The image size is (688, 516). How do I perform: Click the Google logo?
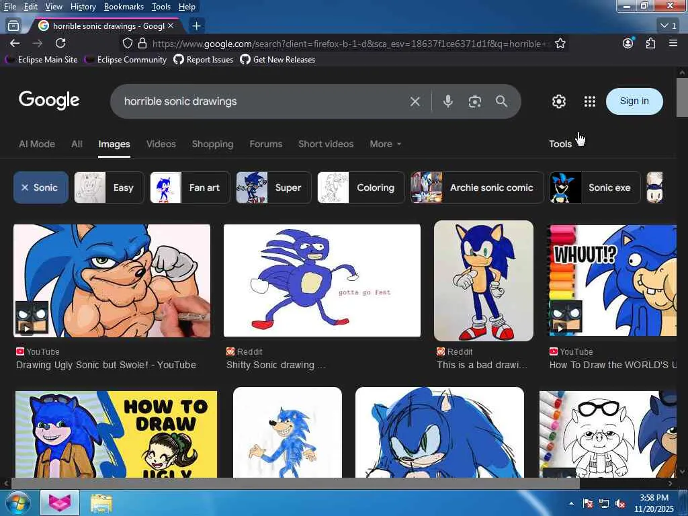tap(49, 101)
